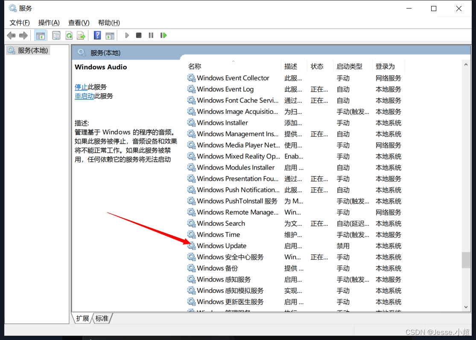476x340 pixels.
Task: Switch to the 扩展 tab
Action: (82, 319)
